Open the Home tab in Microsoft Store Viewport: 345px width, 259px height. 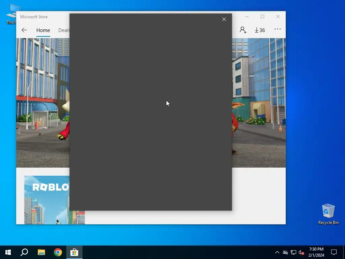tap(43, 30)
